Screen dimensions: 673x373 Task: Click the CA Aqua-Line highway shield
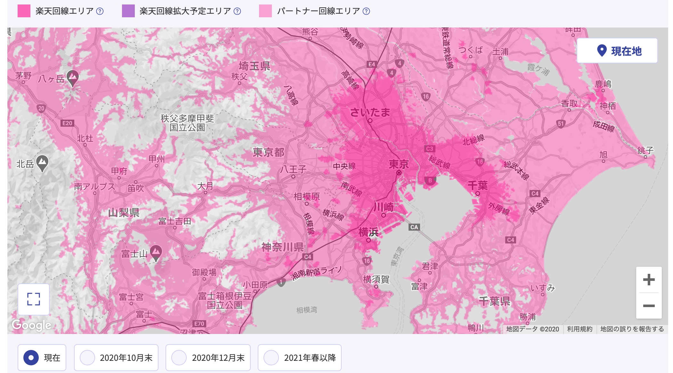coord(414,227)
